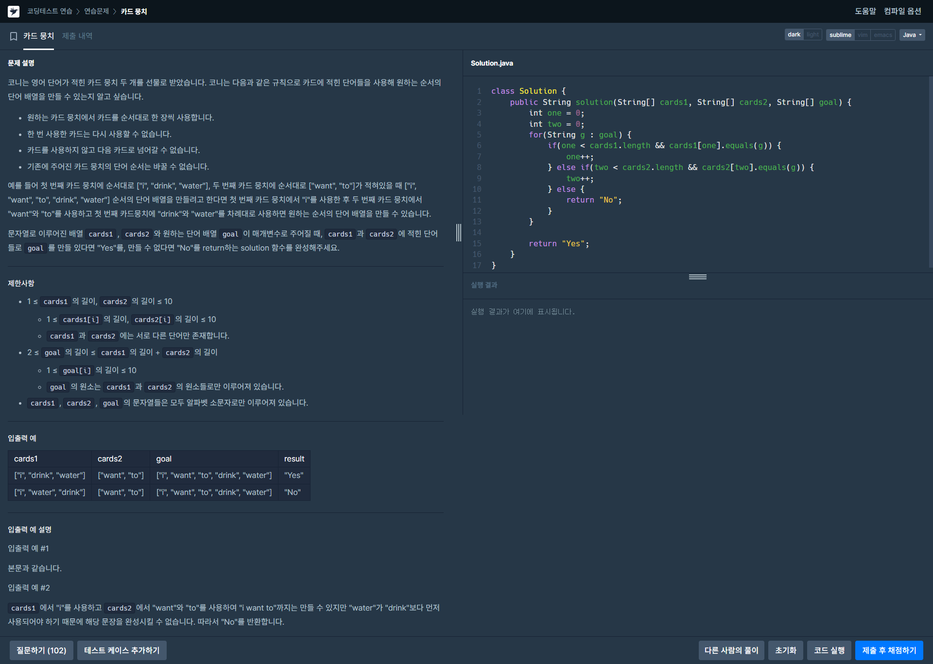The image size is (933, 664).
Task: Click the 질문하기 (102) button
Action: tap(41, 650)
